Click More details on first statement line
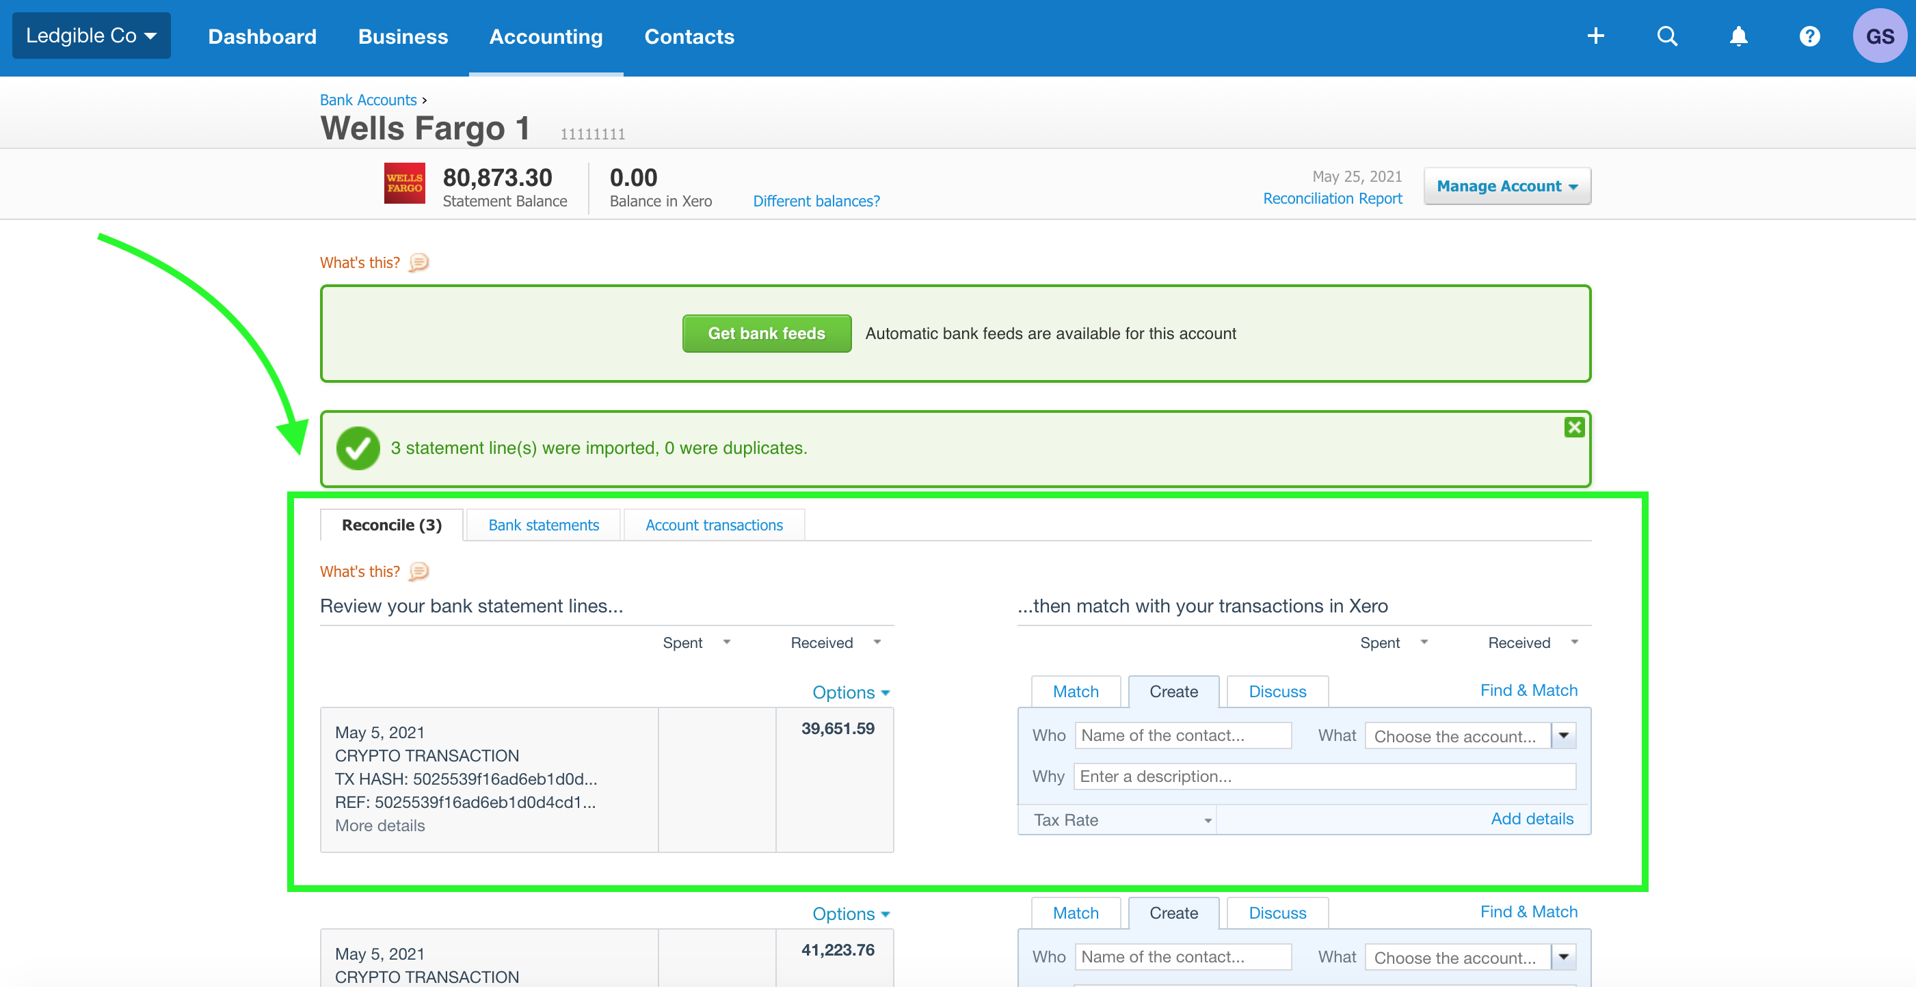 pyautogui.click(x=380, y=825)
